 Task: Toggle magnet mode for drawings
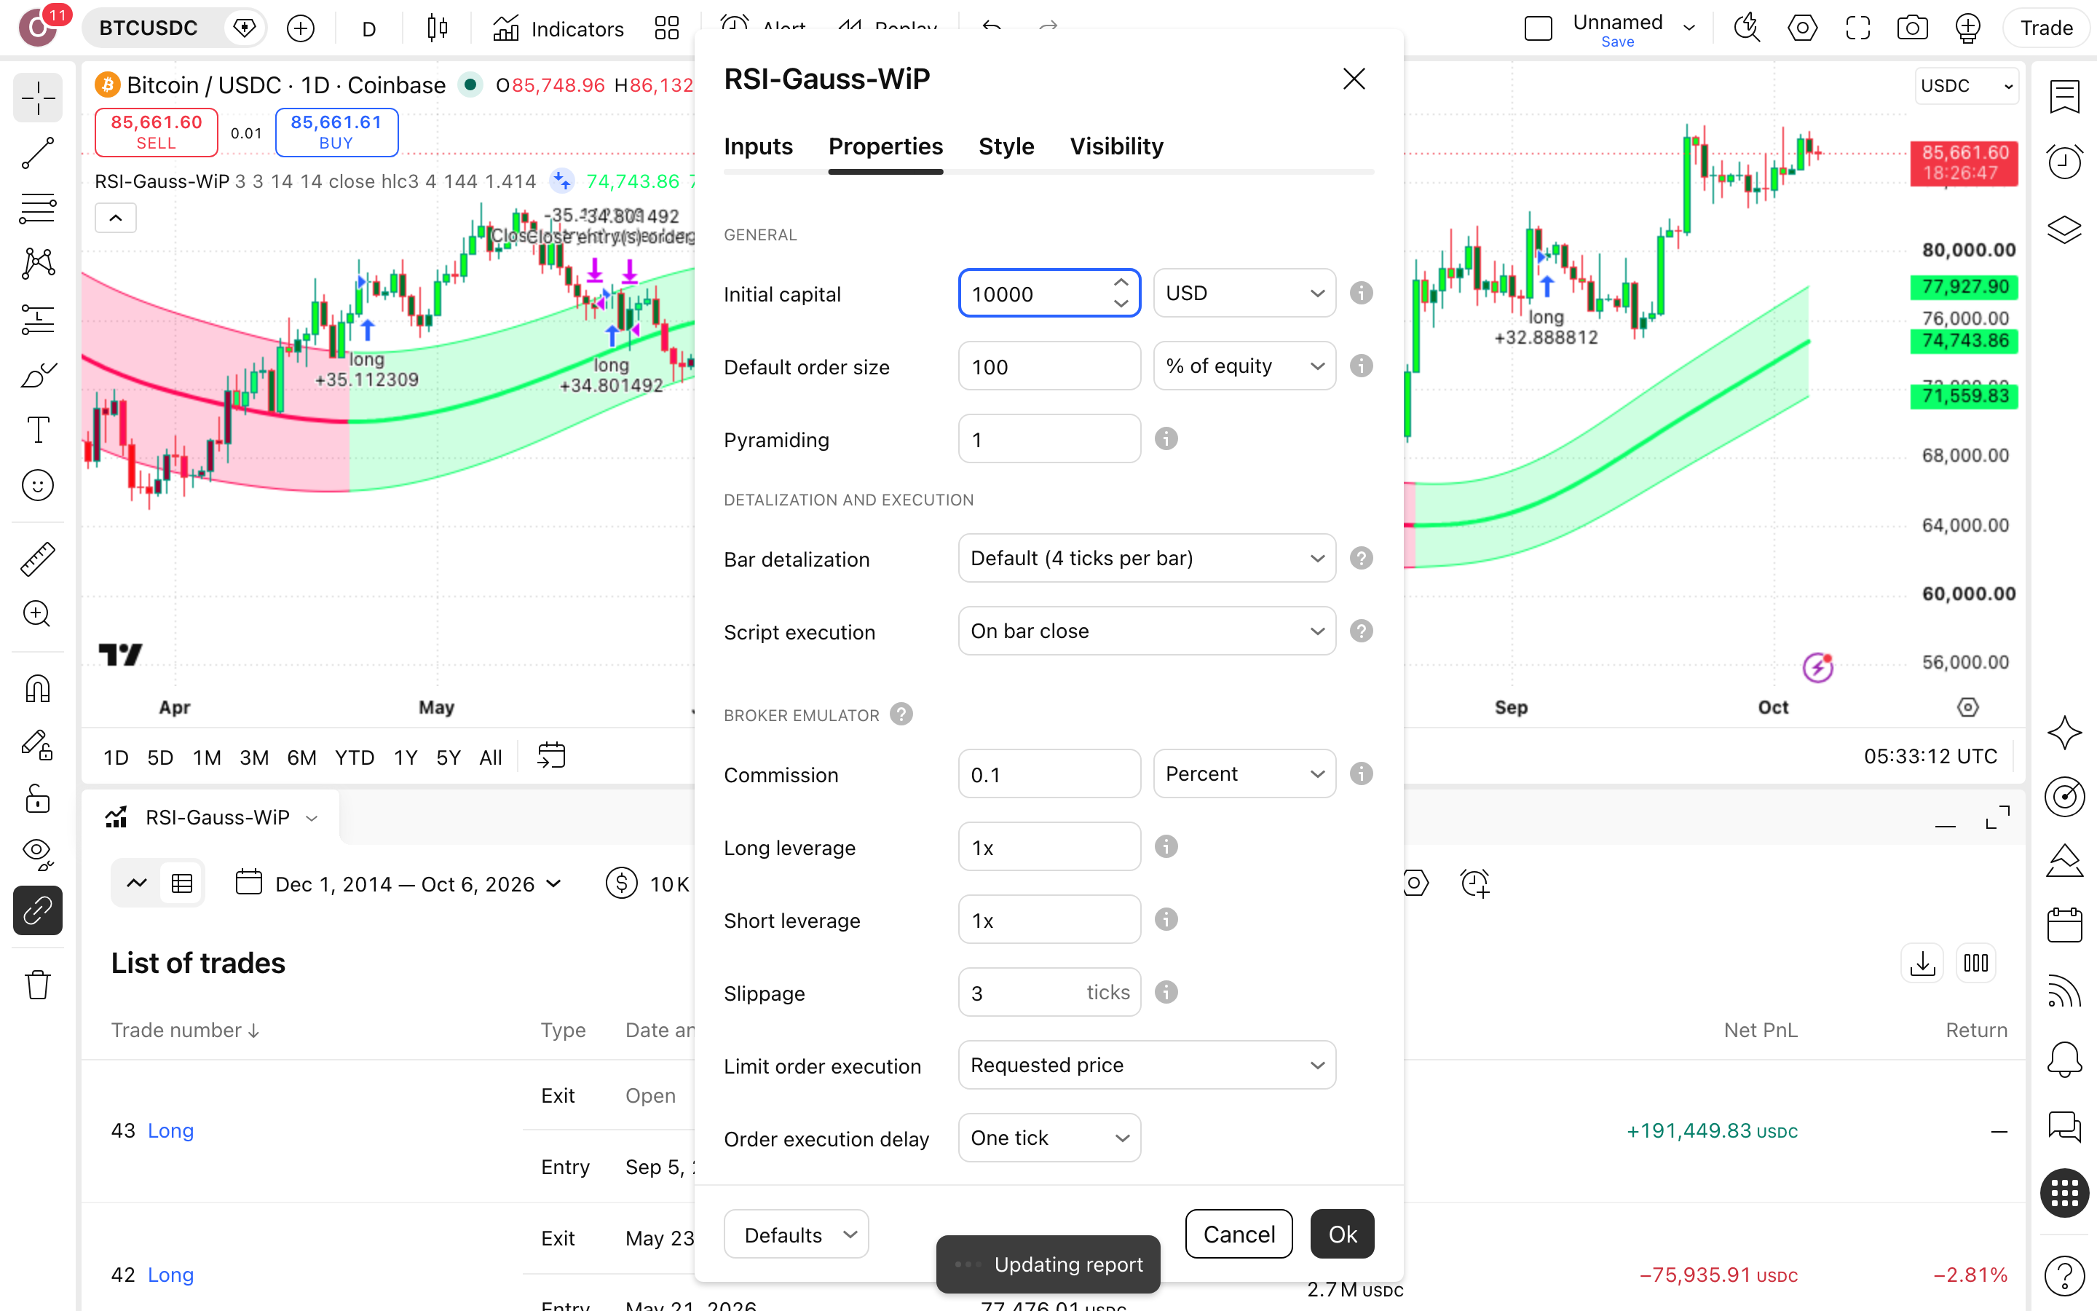click(x=37, y=689)
